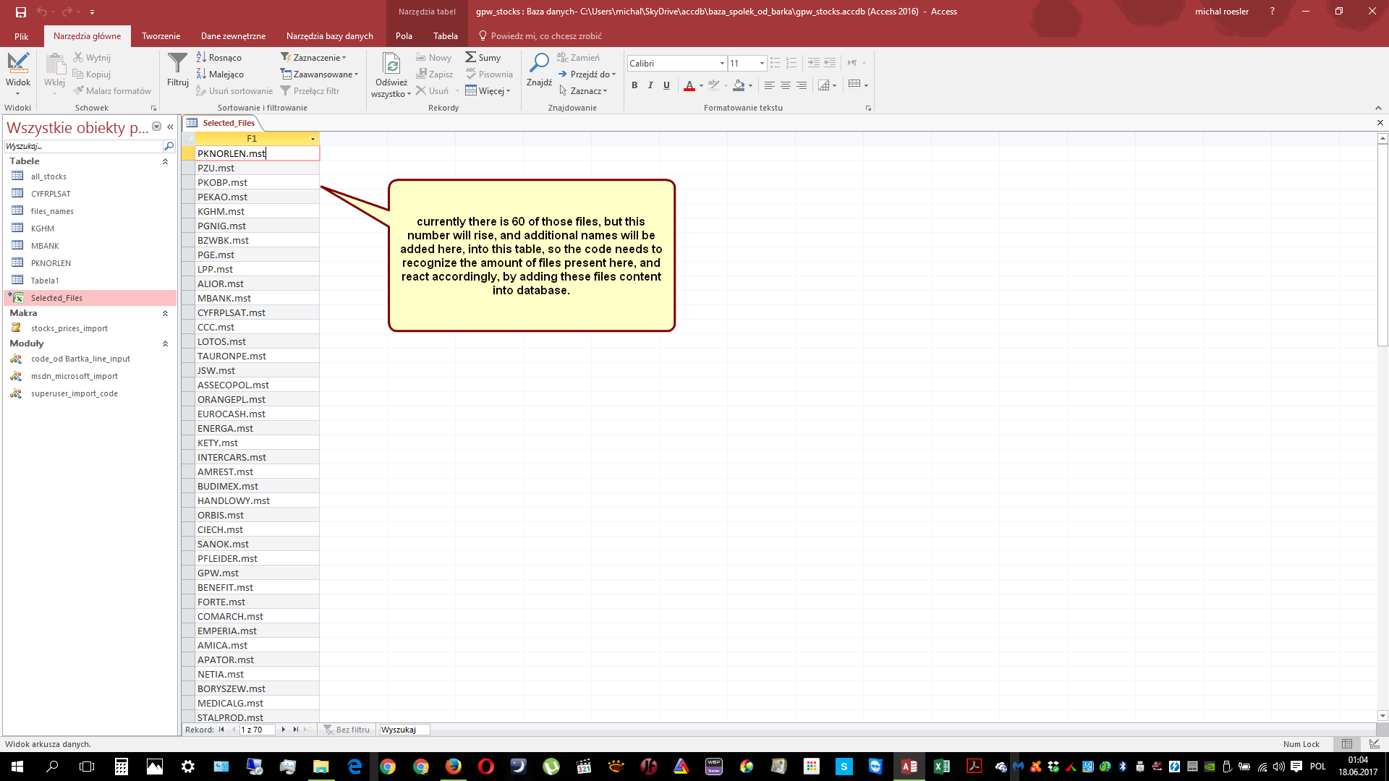Open Microsoft Edge from taskbar
Viewport: 1389px width, 781px height.
[x=354, y=767]
